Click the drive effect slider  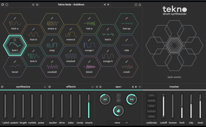(x=62, y=106)
